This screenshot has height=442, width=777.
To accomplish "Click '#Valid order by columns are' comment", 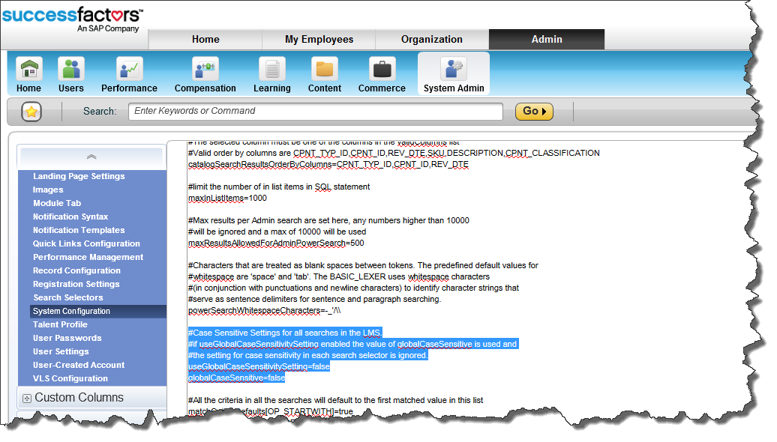I will click(x=394, y=153).
